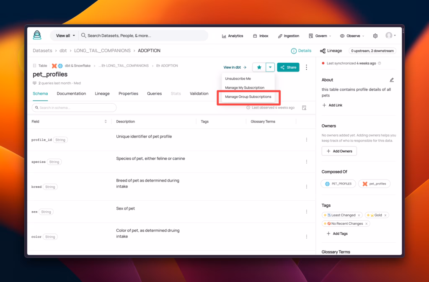Expand the Observe menu
This screenshot has width=429, height=282.
click(x=352, y=36)
